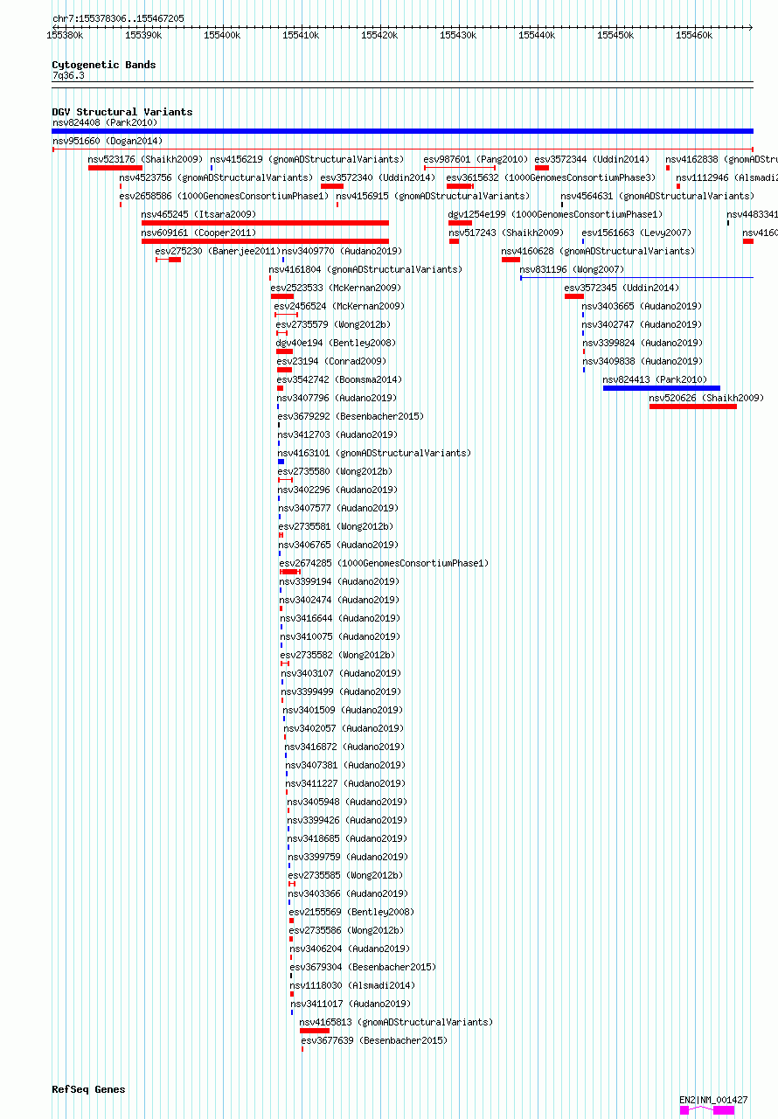Click nsv3401509 (Audano2019) label

(x=343, y=710)
